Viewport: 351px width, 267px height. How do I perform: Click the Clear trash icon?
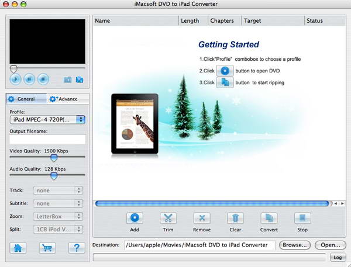235,219
